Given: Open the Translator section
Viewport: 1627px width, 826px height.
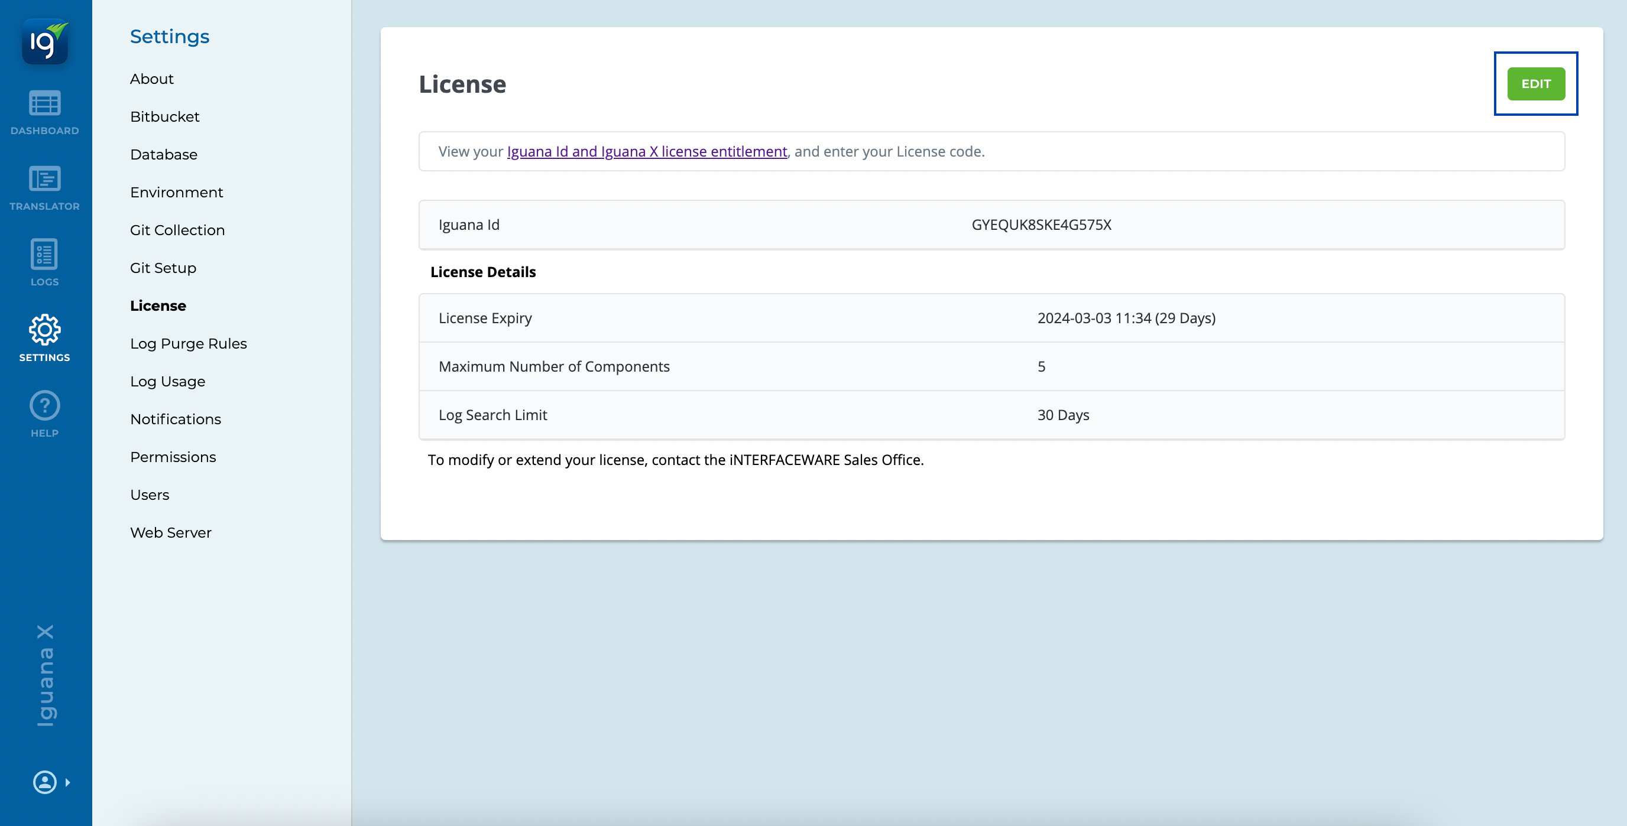Looking at the screenshot, I should coord(45,188).
